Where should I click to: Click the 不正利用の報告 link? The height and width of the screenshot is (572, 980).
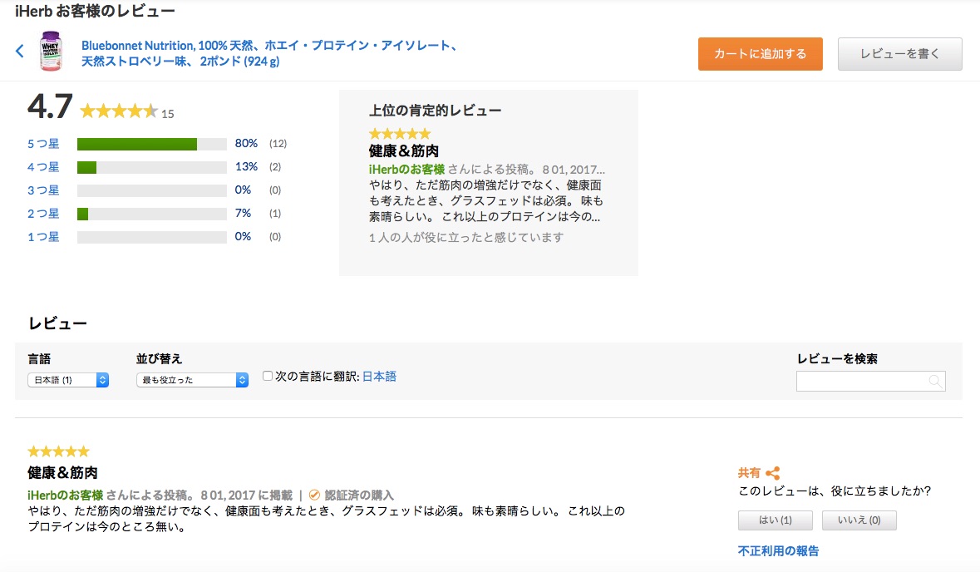778,550
